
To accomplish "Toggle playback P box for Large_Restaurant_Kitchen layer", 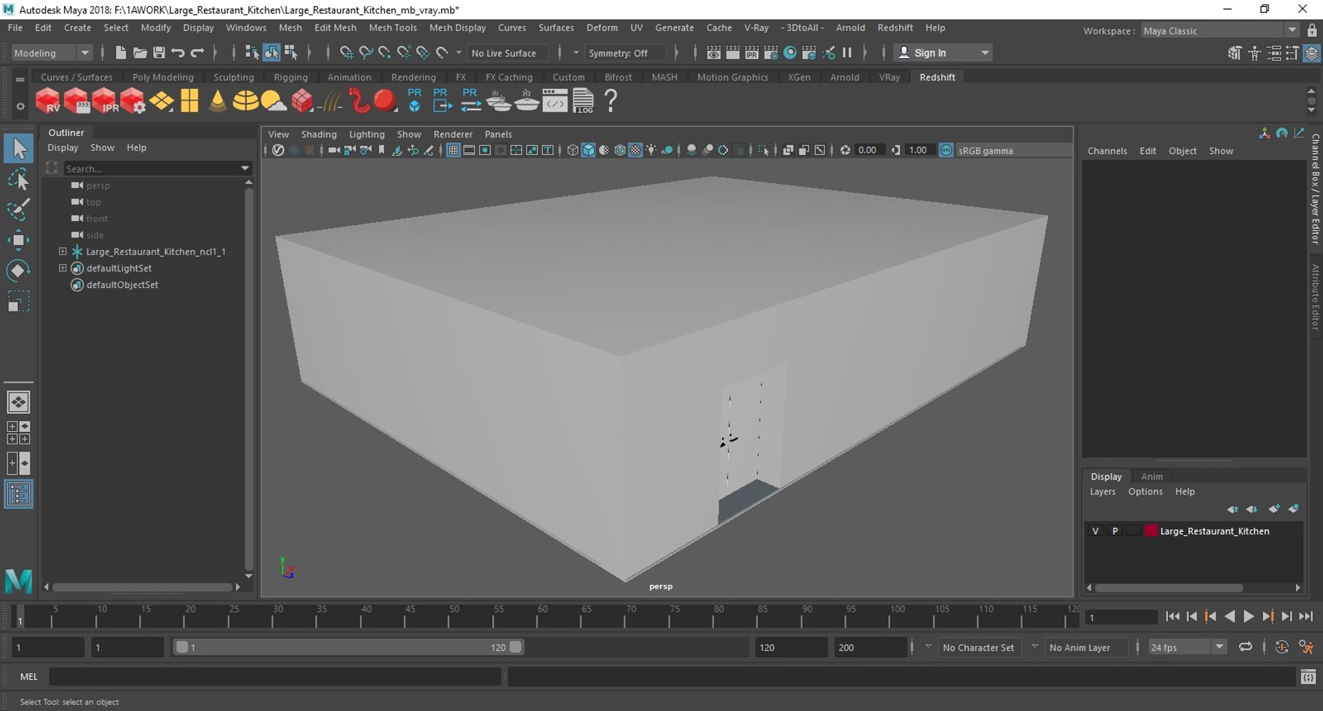I will click(x=1115, y=531).
